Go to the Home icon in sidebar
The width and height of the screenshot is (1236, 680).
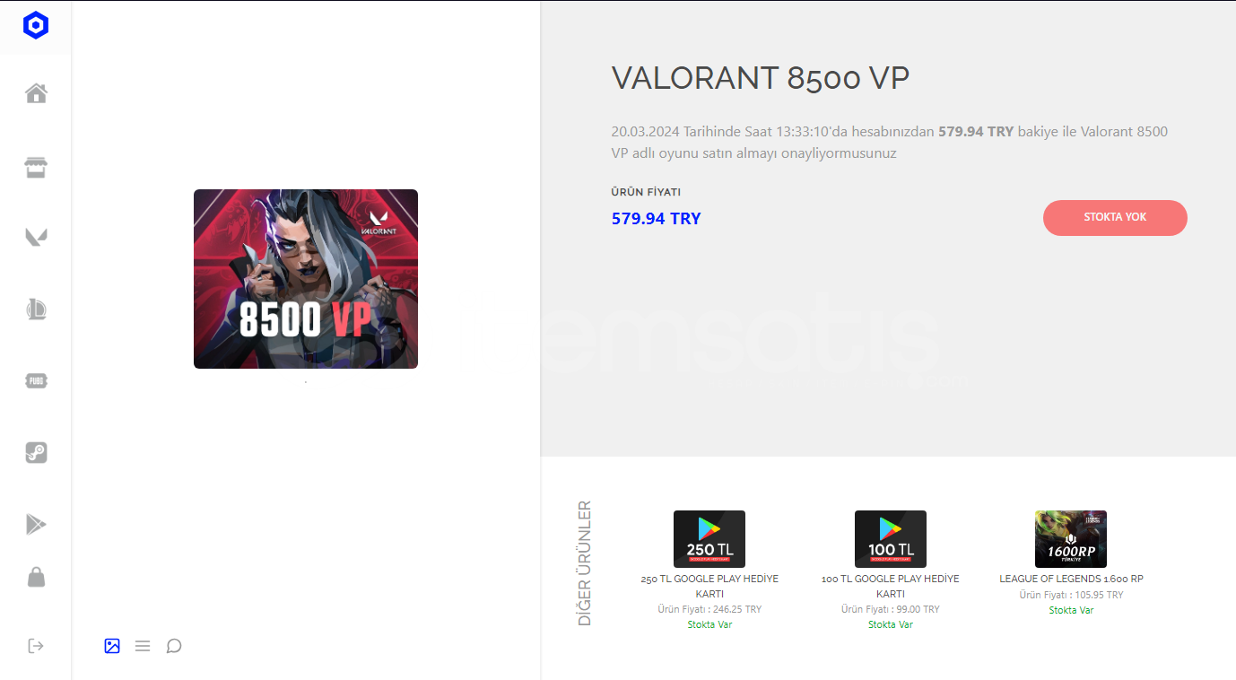pyautogui.click(x=36, y=93)
